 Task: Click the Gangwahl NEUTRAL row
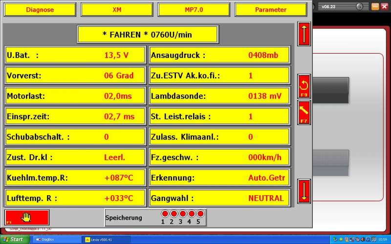(x=219, y=198)
